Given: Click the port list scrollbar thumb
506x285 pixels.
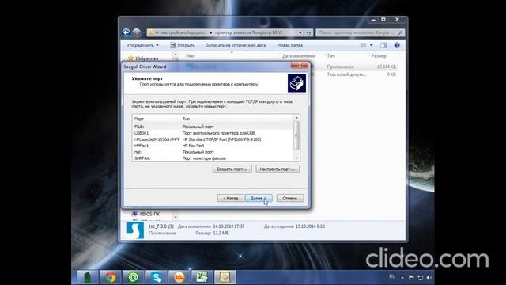Looking at the screenshot, I should click(x=296, y=135).
